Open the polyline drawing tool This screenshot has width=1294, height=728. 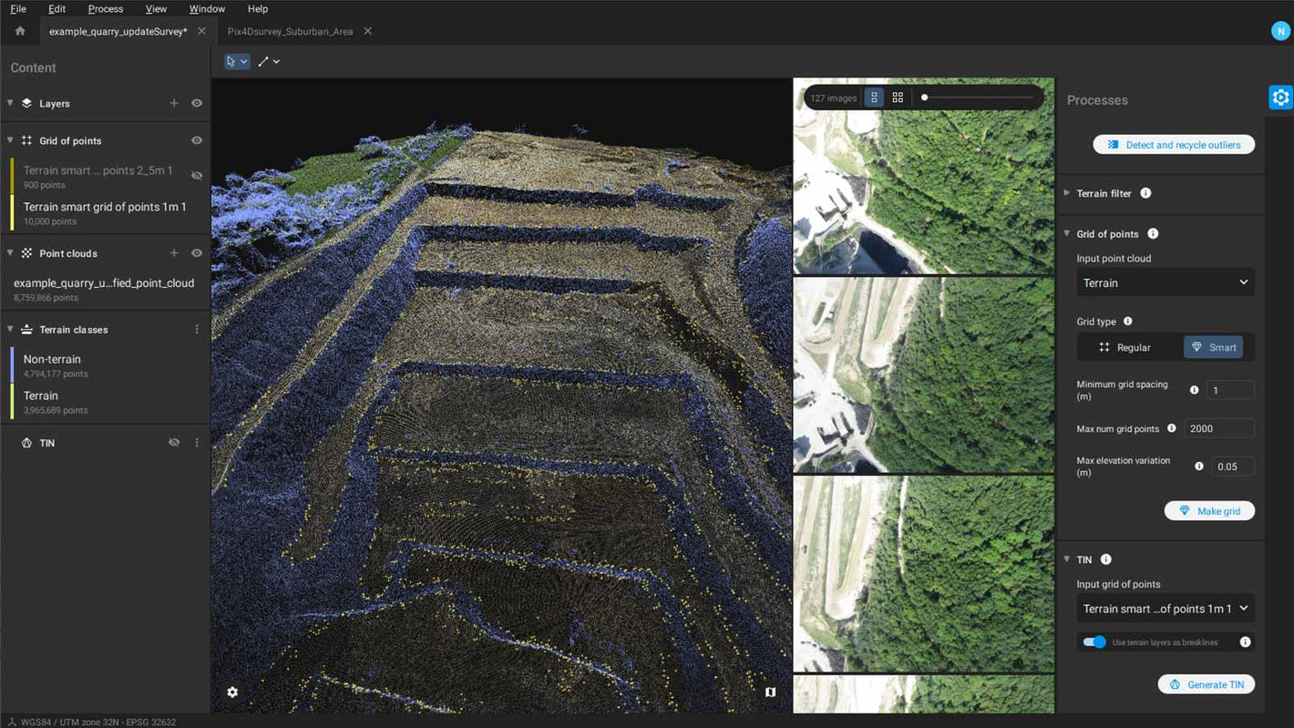click(263, 62)
